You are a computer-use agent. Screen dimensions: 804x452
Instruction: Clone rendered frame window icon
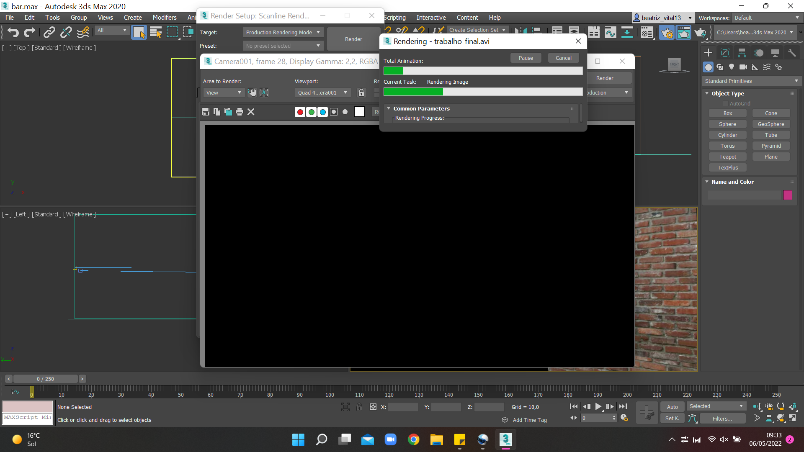[228, 112]
